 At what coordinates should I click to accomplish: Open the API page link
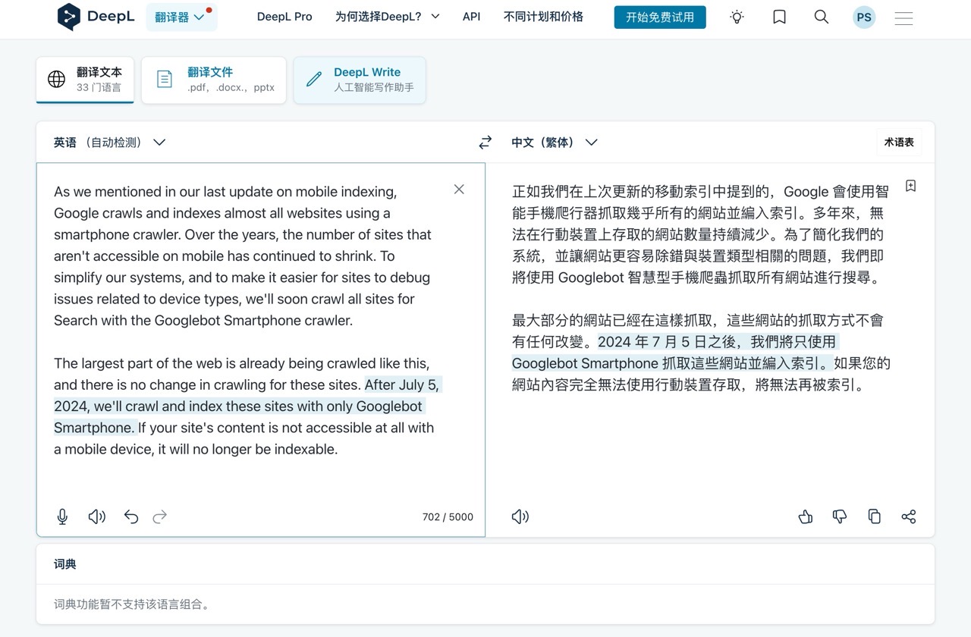click(471, 17)
